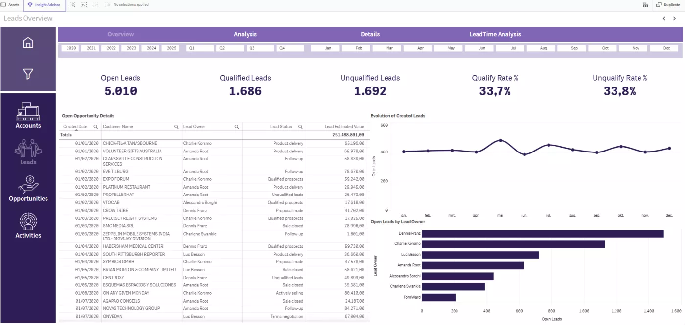Open the Lead Status column search
Image resolution: width=685 pixels, height=325 pixels.
[299, 126]
